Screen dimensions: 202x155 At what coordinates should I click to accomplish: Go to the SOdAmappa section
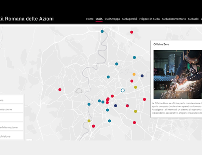[x=112, y=19]
